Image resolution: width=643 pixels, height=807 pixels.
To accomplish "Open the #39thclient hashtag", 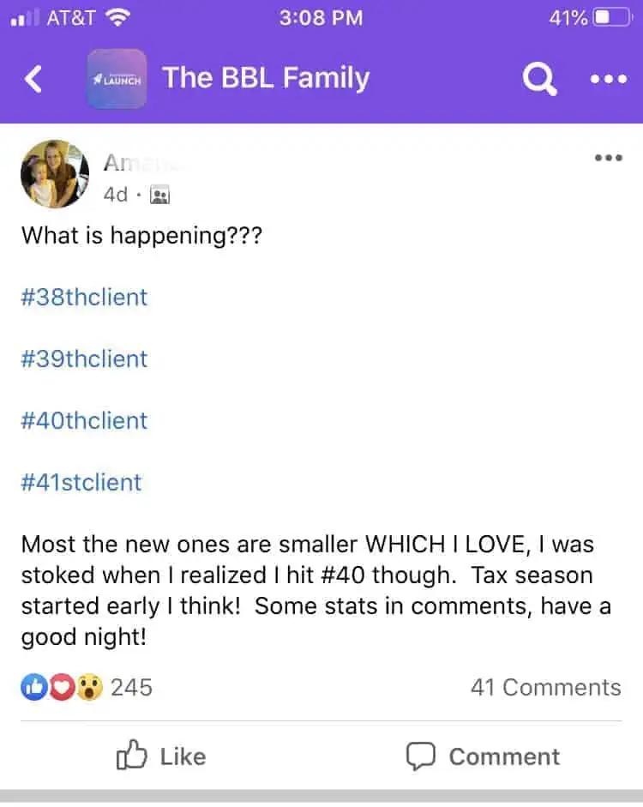I will 84,358.
